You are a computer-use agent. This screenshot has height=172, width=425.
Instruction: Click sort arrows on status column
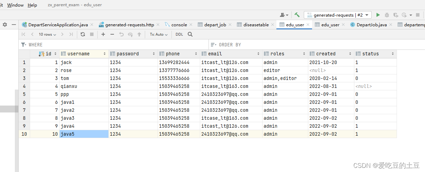pos(393,54)
